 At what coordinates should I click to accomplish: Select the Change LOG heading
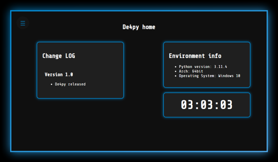click(59, 56)
